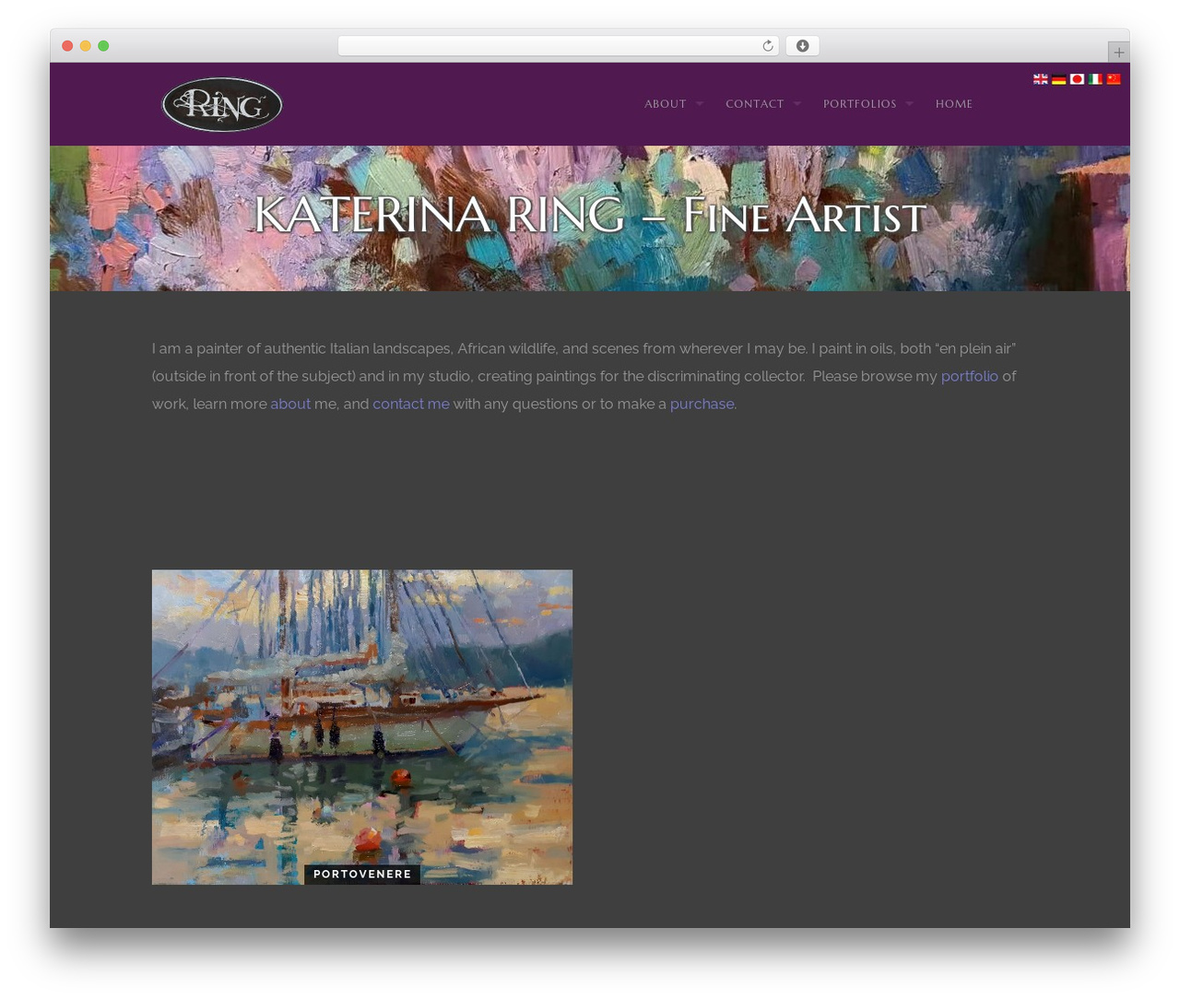
Task: Click the Ring logo in the header
Action: (x=222, y=104)
